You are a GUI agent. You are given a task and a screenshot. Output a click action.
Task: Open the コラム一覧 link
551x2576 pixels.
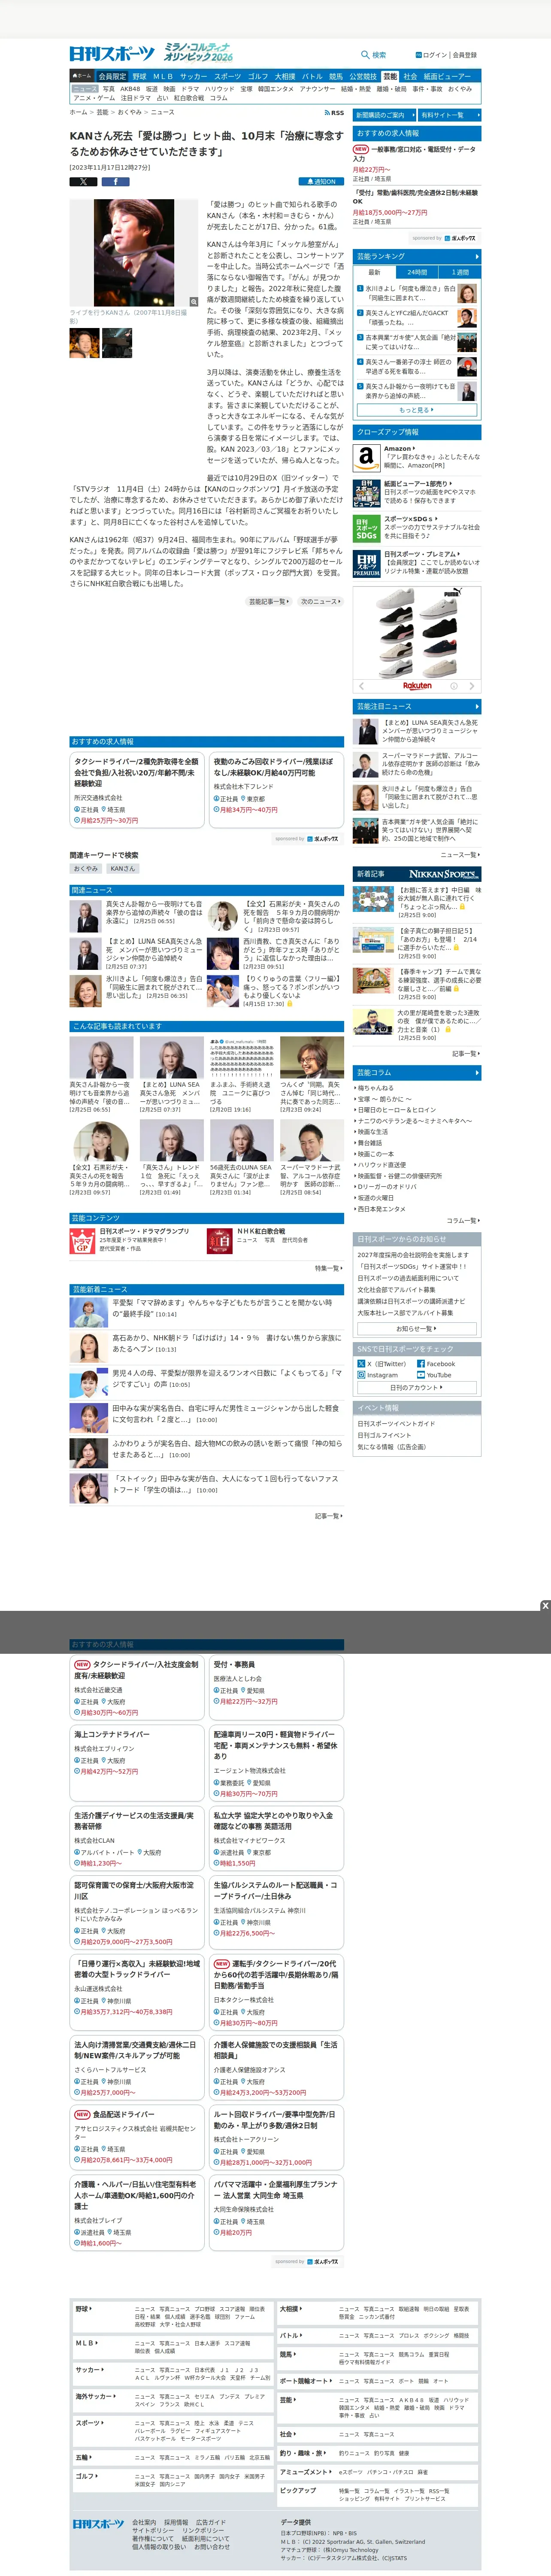click(463, 1220)
